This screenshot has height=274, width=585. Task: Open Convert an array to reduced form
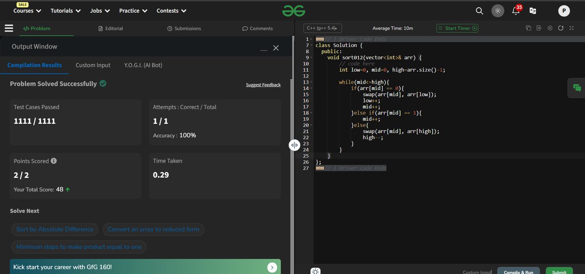[x=153, y=229]
